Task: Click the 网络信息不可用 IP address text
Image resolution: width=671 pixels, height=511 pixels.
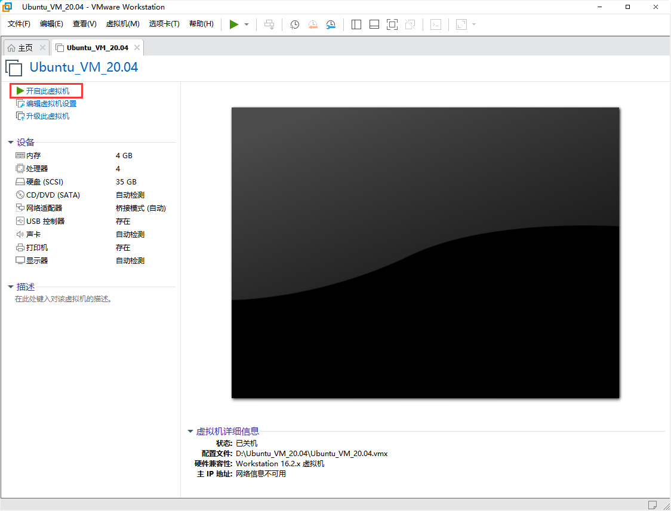Action: pyautogui.click(x=261, y=474)
